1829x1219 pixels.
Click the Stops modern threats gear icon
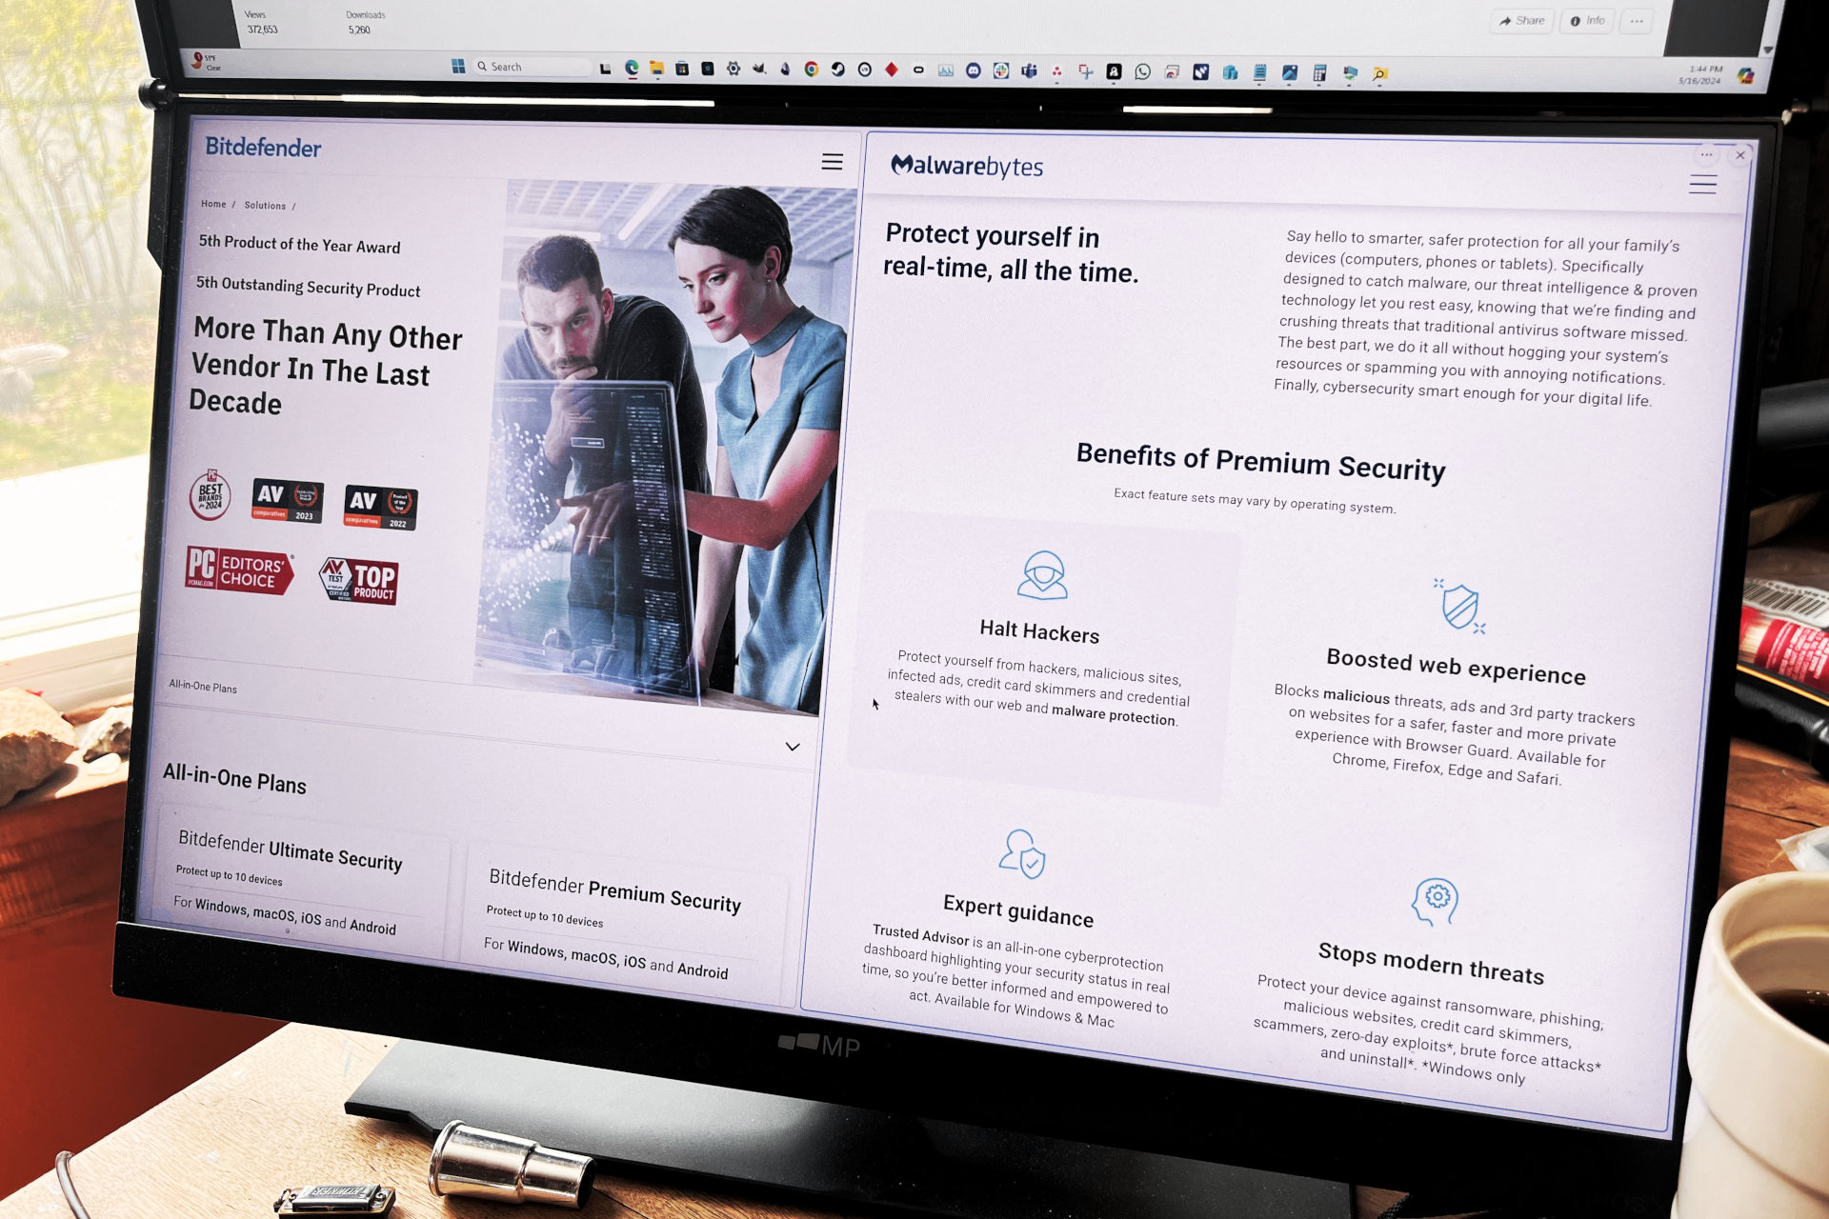[1436, 891]
